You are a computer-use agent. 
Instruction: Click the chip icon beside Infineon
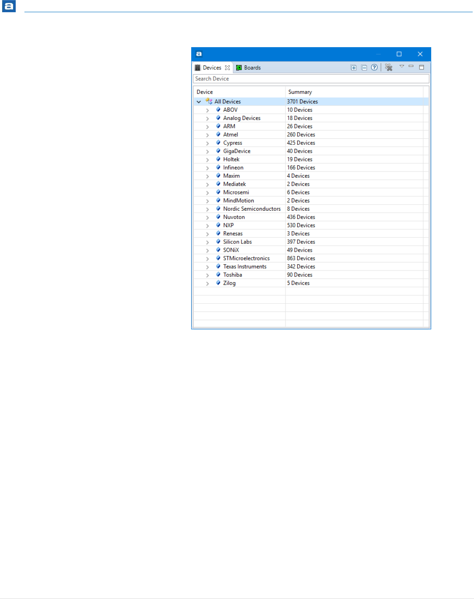(x=218, y=168)
